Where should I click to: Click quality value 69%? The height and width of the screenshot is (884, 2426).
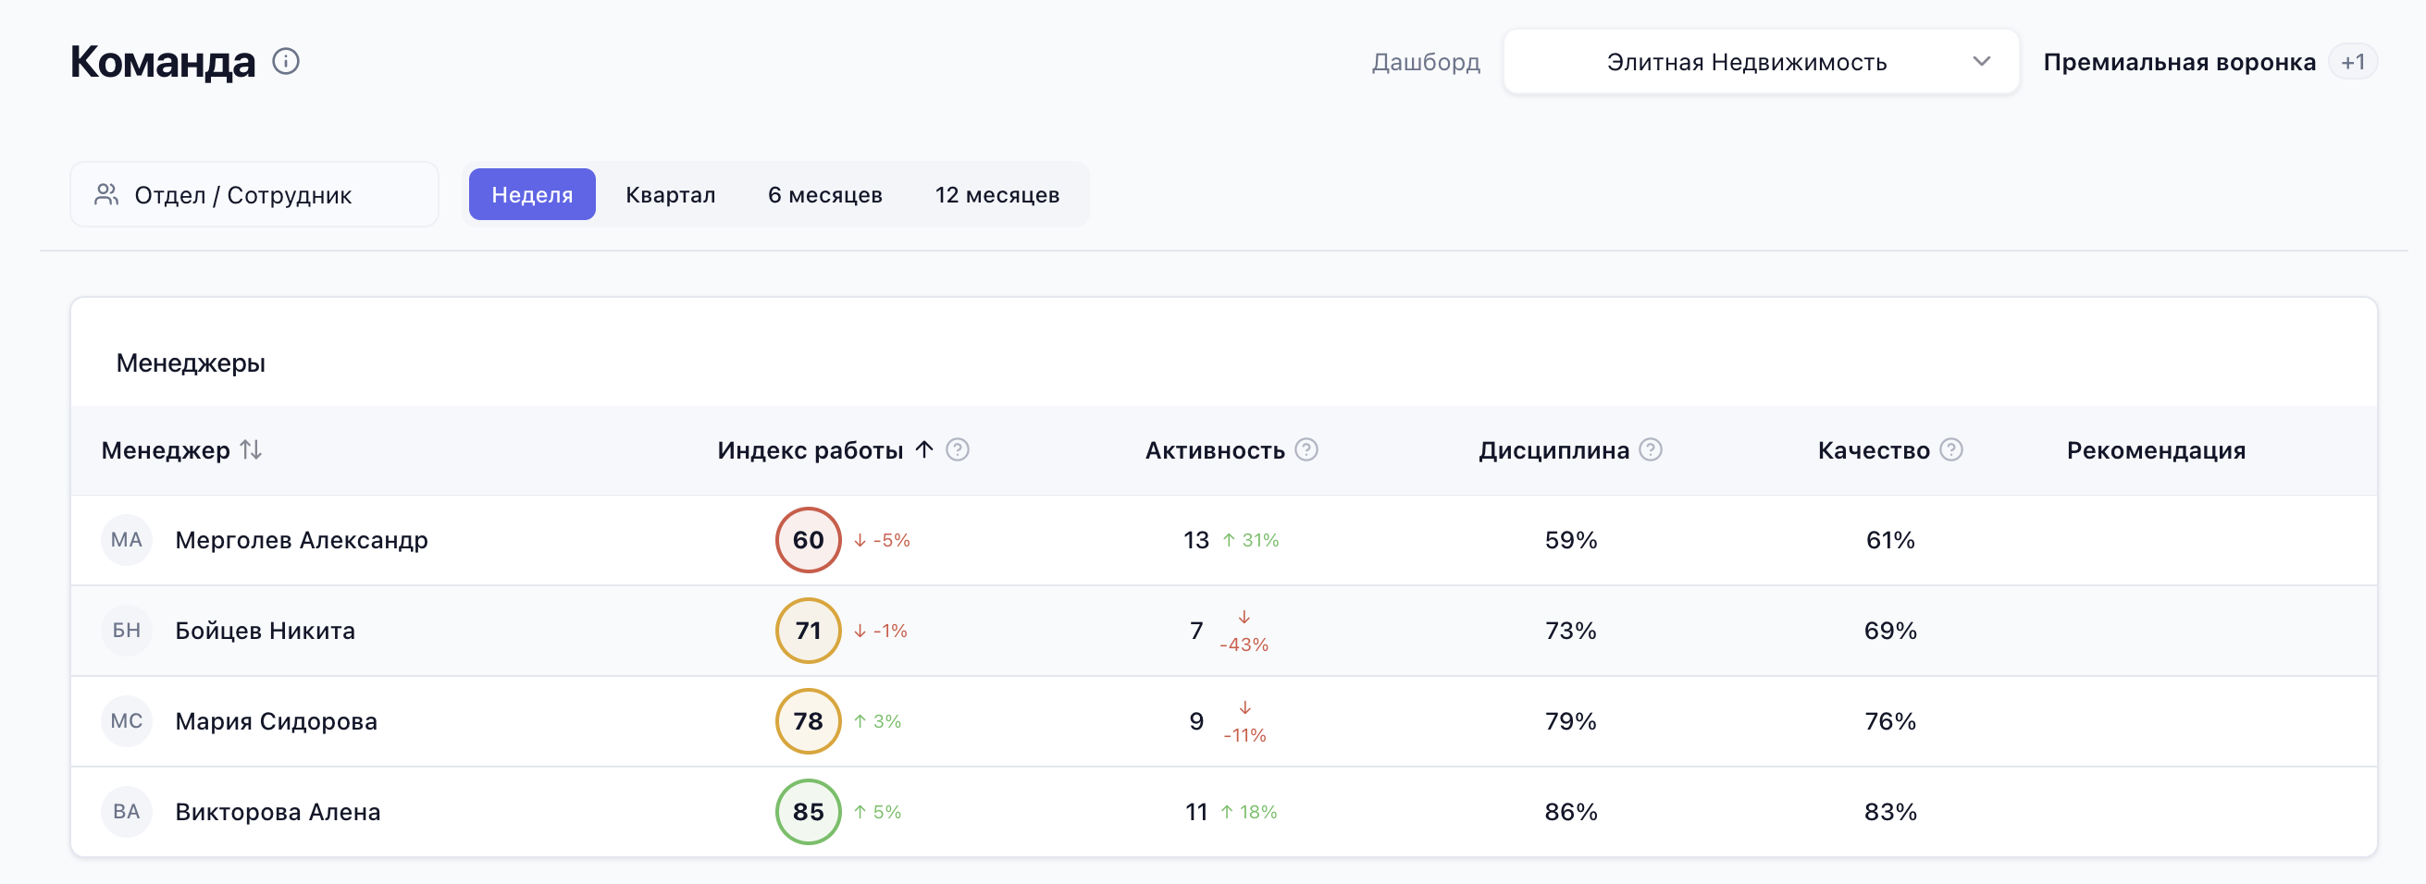click(x=1890, y=630)
